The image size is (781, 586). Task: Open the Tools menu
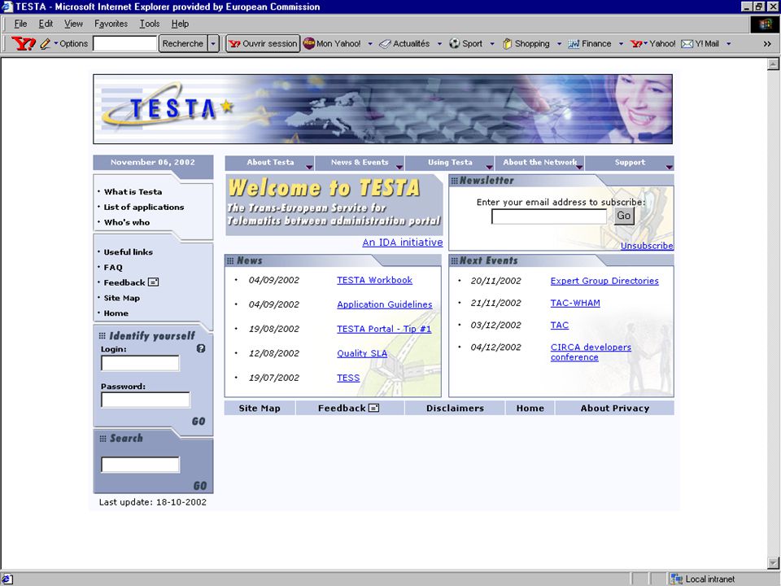(150, 24)
